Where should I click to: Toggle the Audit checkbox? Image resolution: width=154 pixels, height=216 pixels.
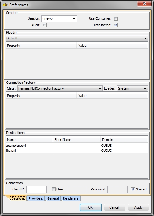45,25
